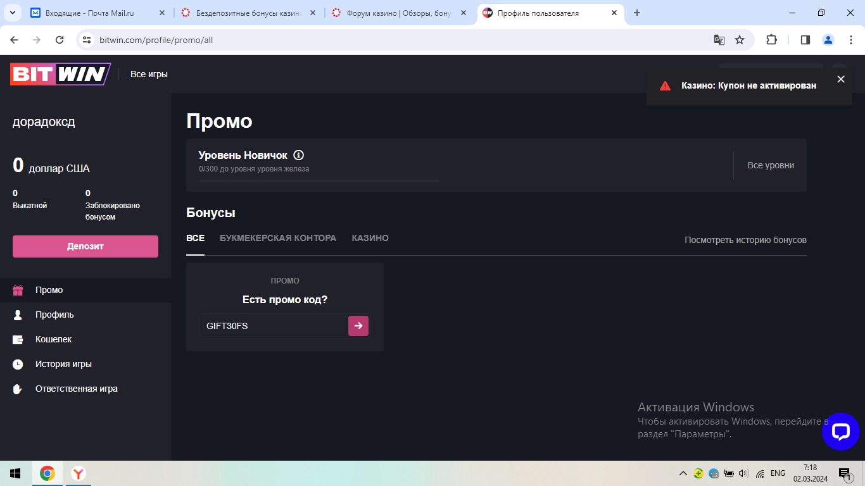The height and width of the screenshot is (486, 865).
Task: Open the Chrome three-dot menu
Action: point(850,40)
